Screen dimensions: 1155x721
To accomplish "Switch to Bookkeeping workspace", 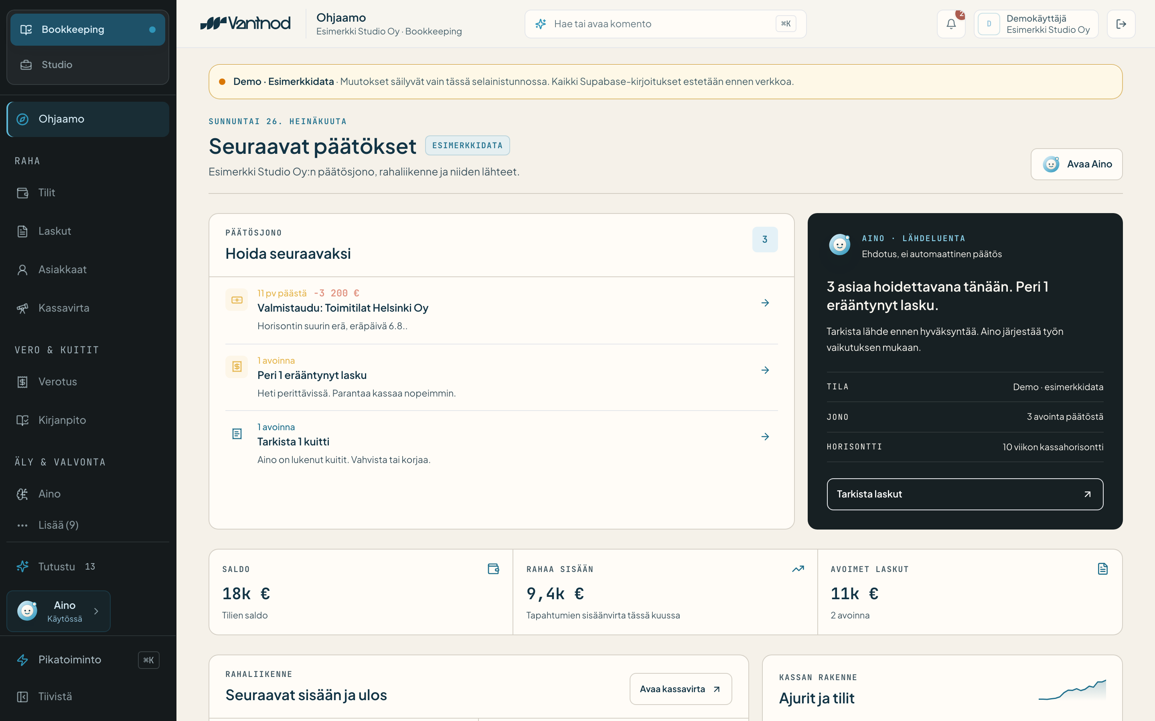I will click(88, 30).
